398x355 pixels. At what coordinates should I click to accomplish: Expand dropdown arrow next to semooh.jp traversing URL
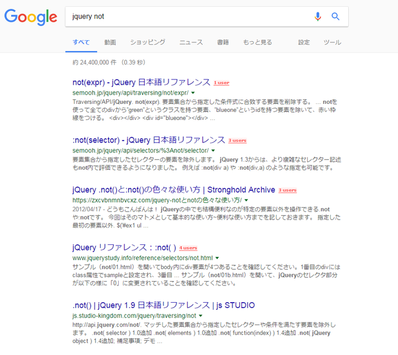point(193,93)
